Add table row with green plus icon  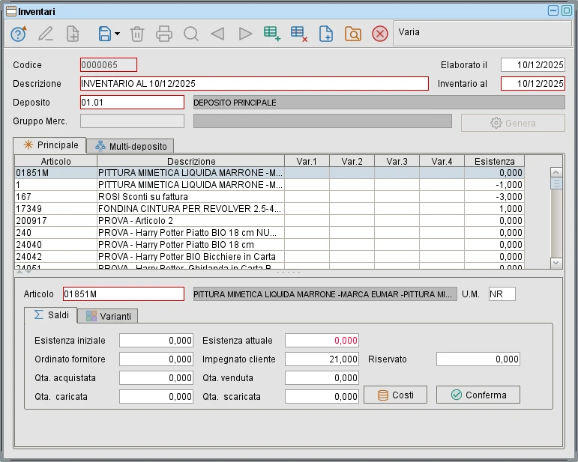272,34
